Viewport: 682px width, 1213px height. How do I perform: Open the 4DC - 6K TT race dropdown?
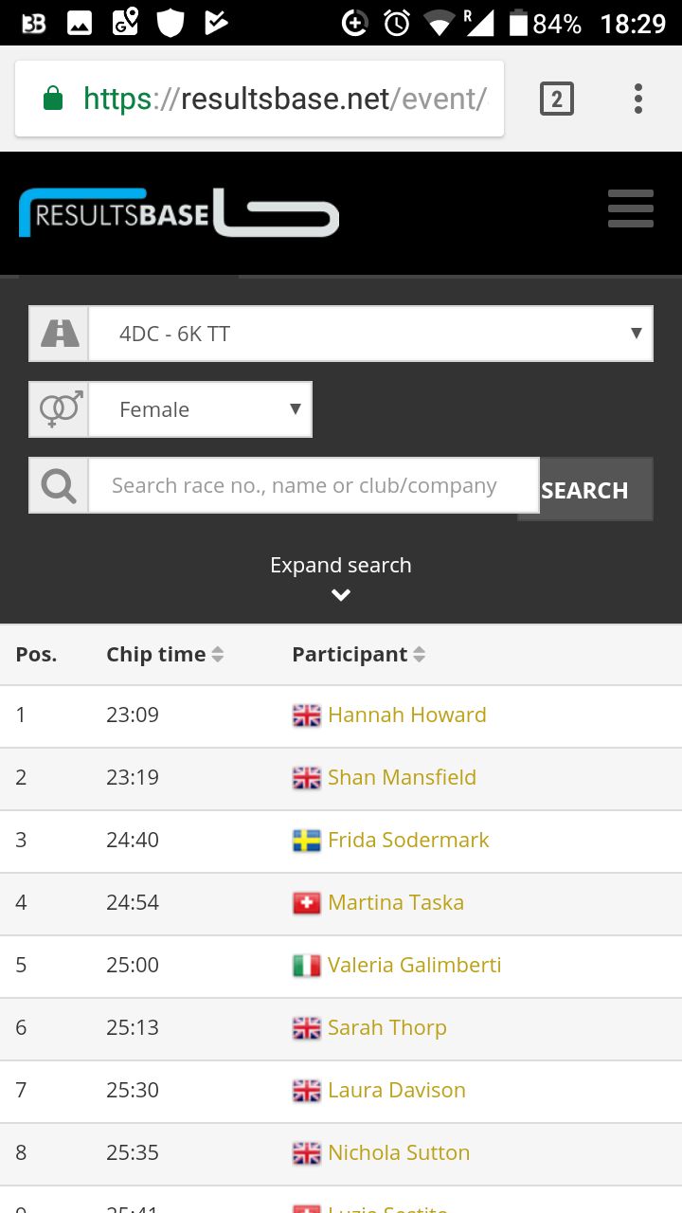pos(370,334)
